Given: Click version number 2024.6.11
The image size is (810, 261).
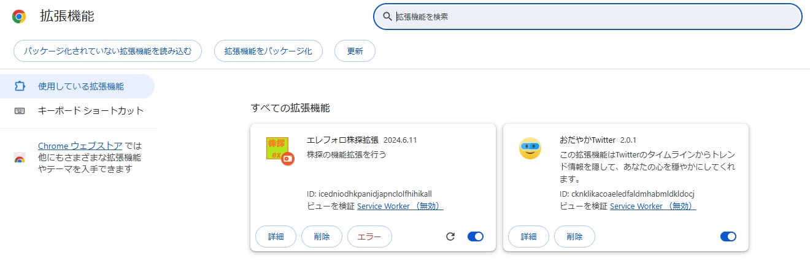Looking at the screenshot, I should [400, 140].
